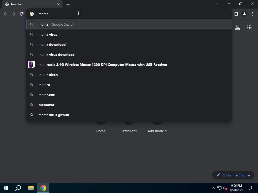Open the Windows Start menu
258x193 pixels.
(6, 188)
